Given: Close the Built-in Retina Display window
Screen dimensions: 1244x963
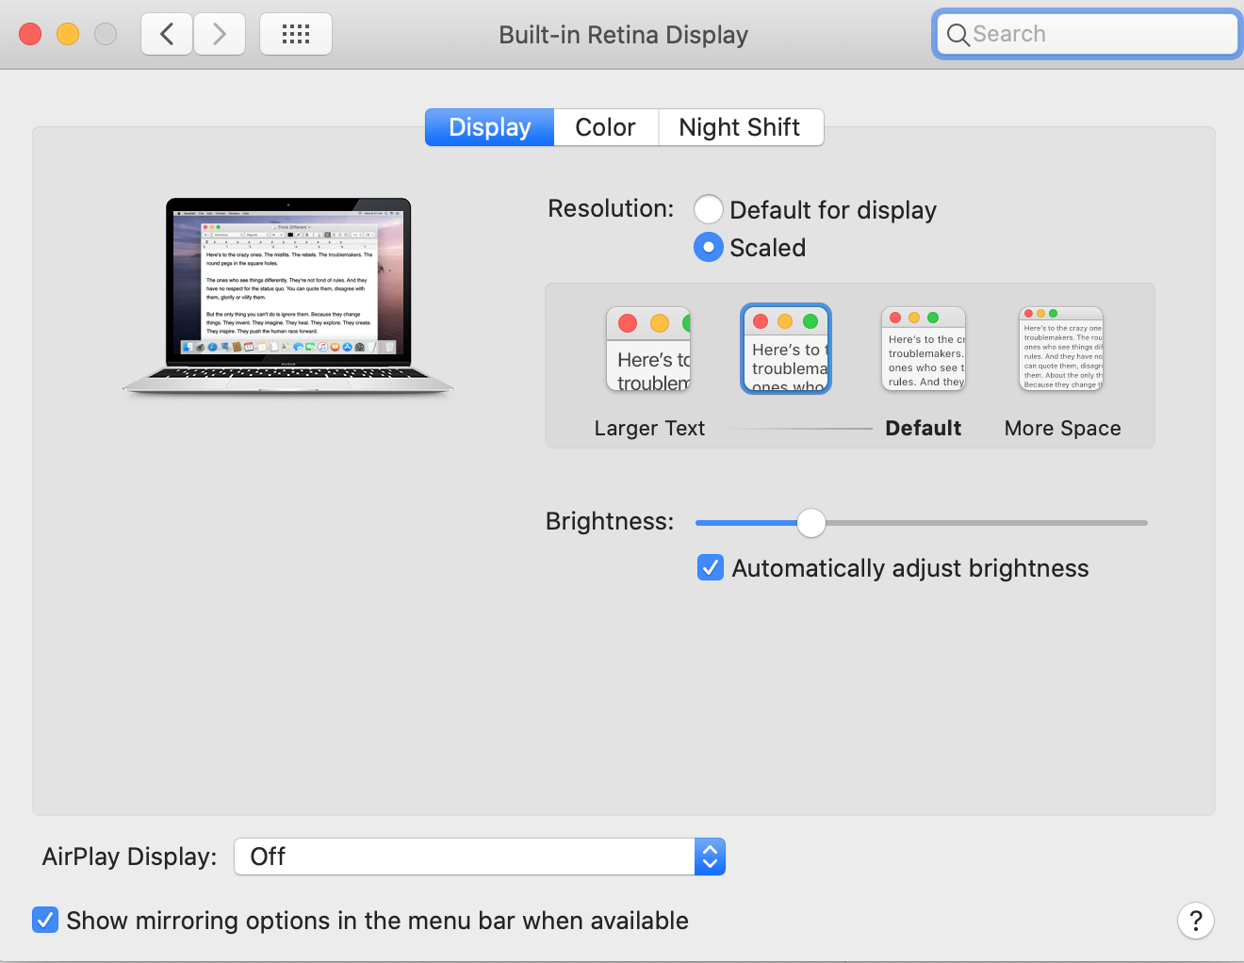Looking at the screenshot, I should (x=30, y=34).
